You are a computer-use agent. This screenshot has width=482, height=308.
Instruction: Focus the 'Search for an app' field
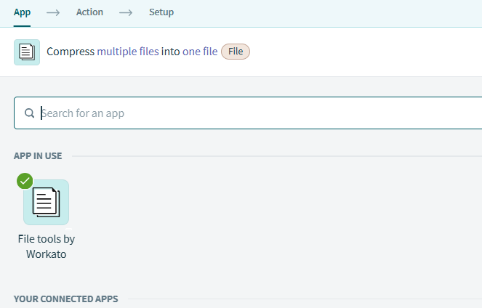(x=248, y=113)
